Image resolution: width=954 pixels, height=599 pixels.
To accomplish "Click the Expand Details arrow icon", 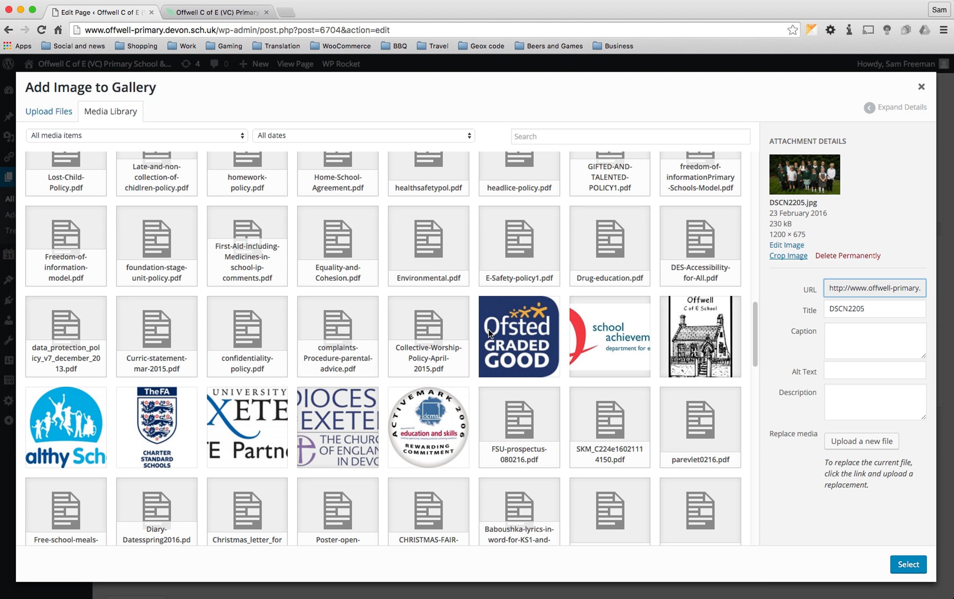I will 869,108.
